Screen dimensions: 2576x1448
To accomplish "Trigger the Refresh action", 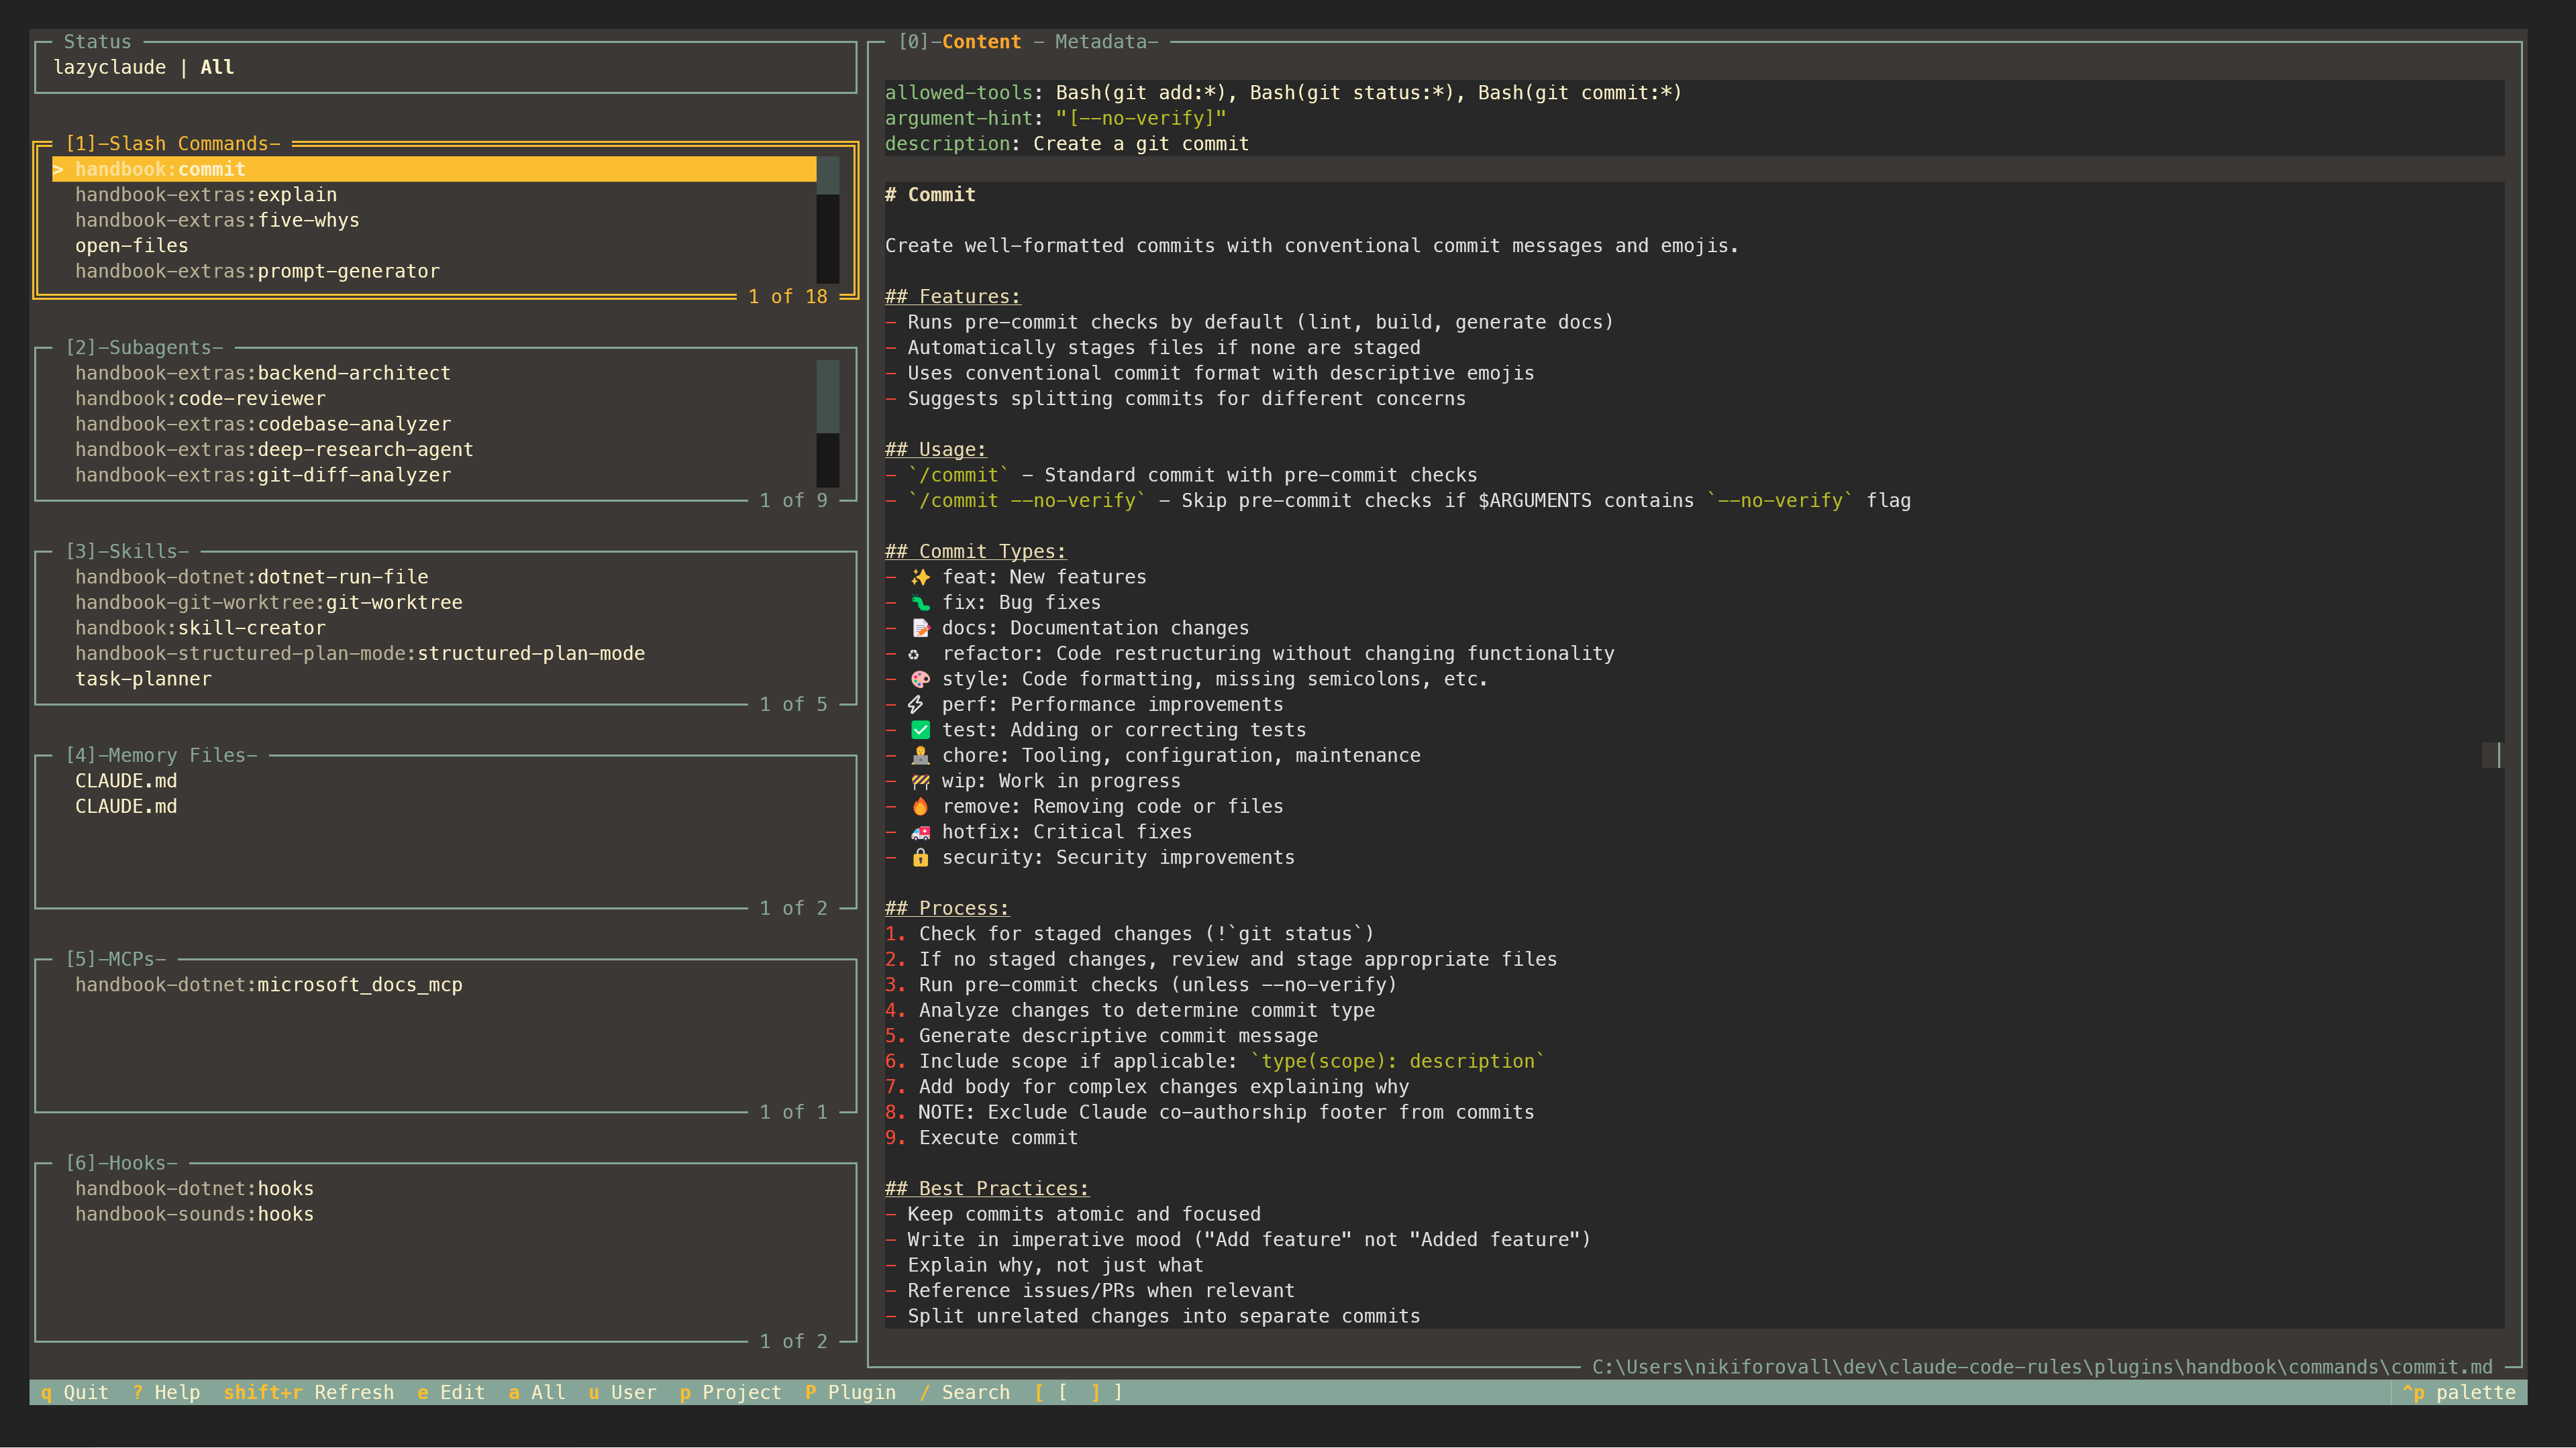I will pos(309,1392).
